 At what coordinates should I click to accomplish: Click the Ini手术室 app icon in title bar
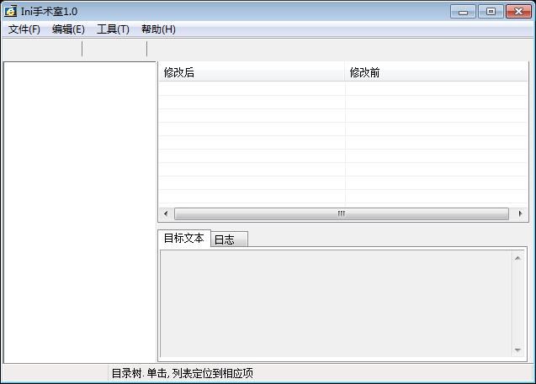coord(11,11)
